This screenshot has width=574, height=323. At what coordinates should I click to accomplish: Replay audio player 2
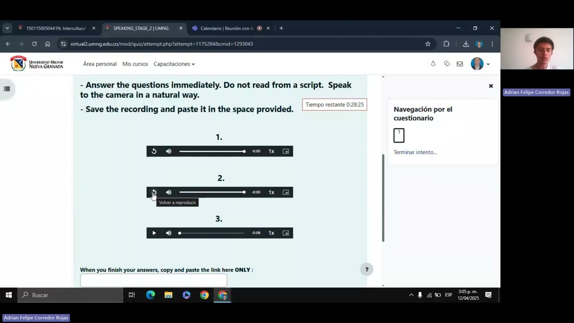tap(154, 192)
